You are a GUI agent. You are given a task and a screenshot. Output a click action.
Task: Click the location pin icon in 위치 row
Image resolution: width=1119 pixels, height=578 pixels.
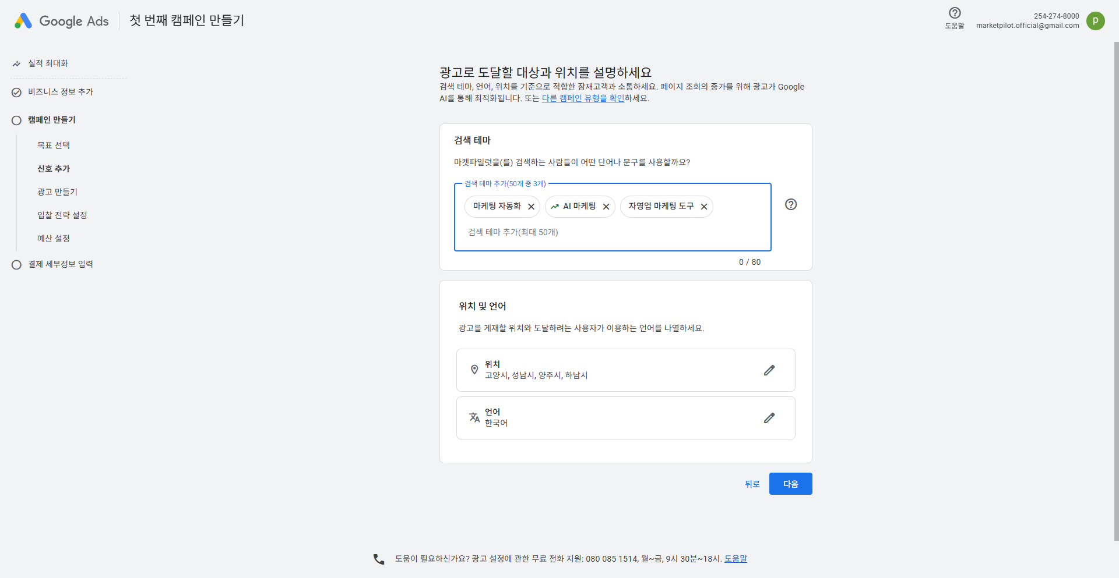pos(474,370)
